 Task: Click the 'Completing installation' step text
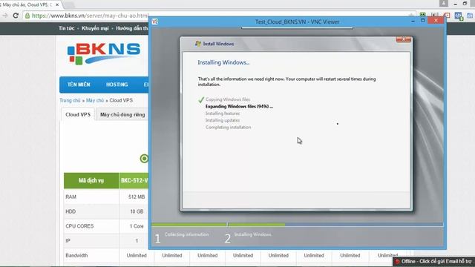tap(228, 128)
